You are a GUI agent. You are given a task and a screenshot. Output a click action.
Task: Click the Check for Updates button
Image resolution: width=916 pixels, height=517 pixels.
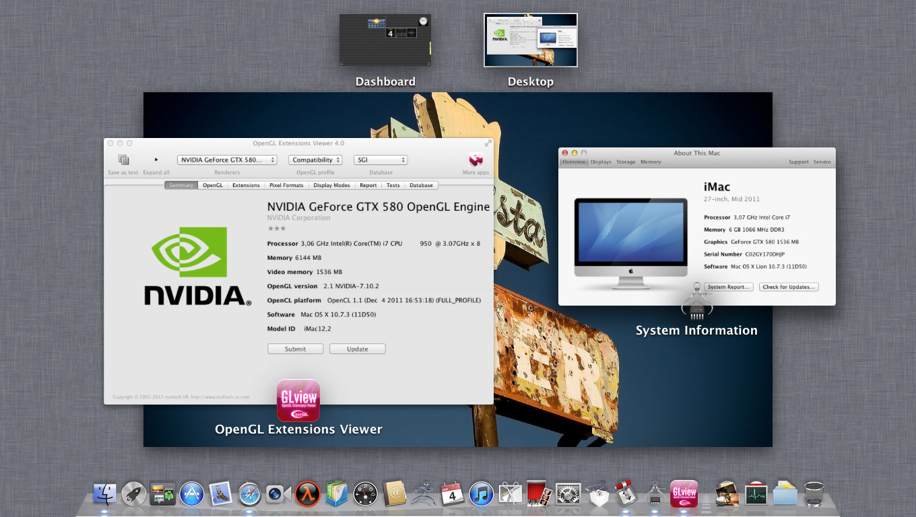tap(789, 287)
